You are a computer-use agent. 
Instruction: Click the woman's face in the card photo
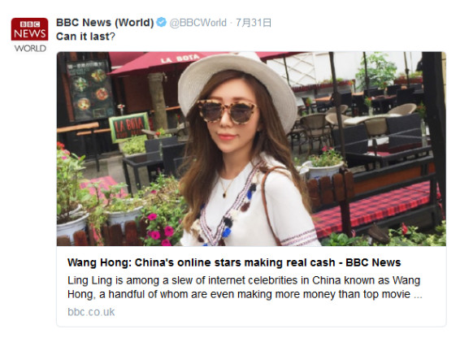[230, 122]
